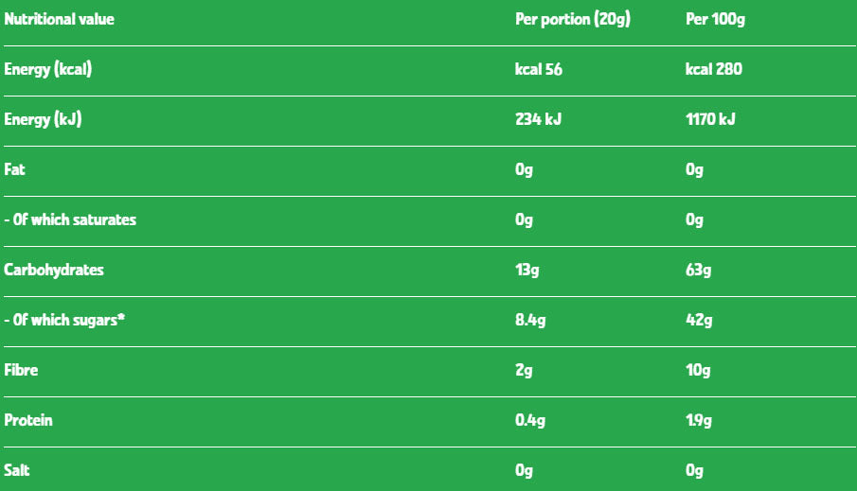Click the "Energy (kJ)" row label
The width and height of the screenshot is (857, 491).
pos(42,119)
